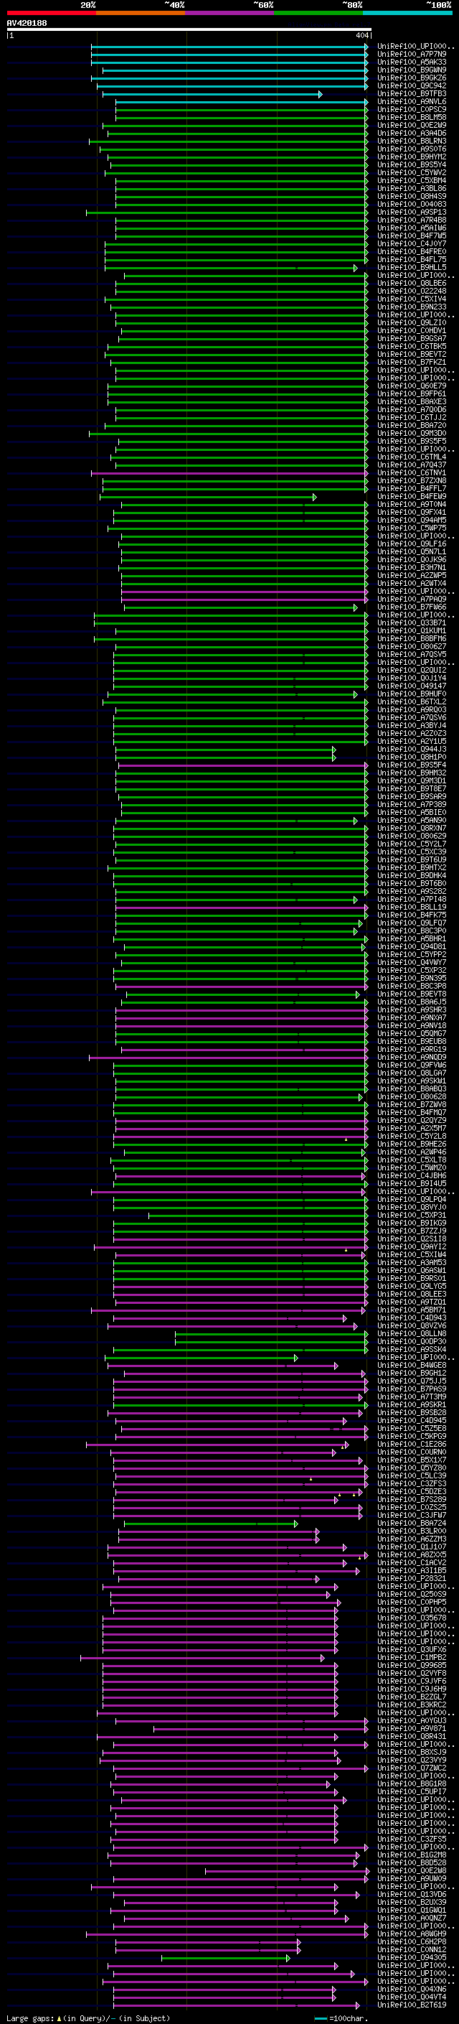Select hit UniRef100_Q9AYI2
The image size is (459, 2024).
pyautogui.click(x=412, y=1246)
